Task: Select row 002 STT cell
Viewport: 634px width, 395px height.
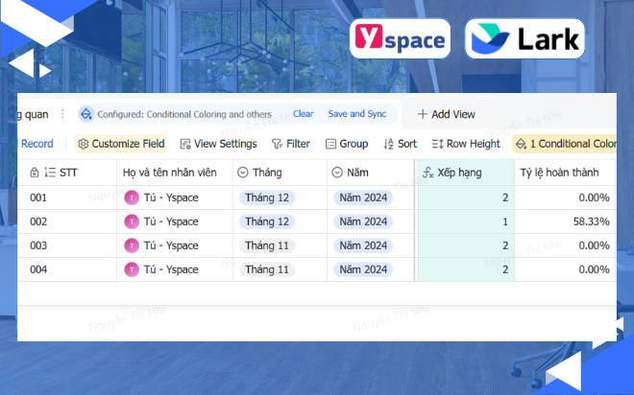Action: (67, 221)
